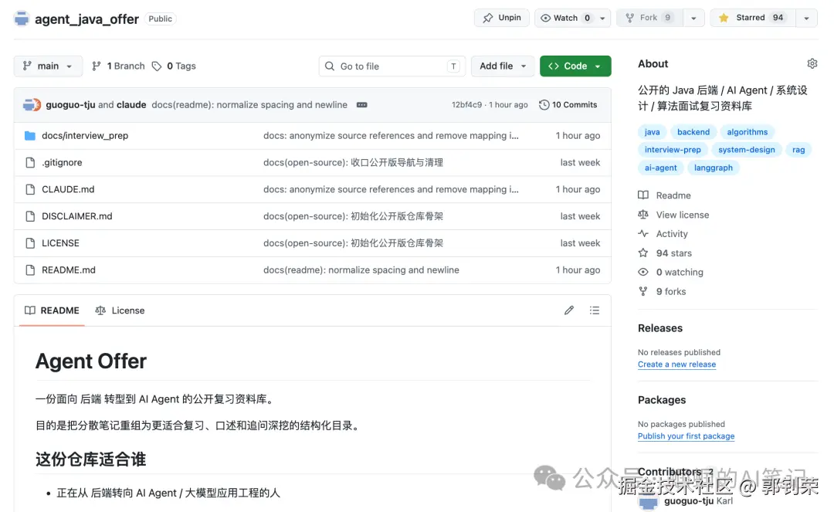Click the agent_java_offer repository name
This screenshot has height=512, width=834.
[x=86, y=19]
